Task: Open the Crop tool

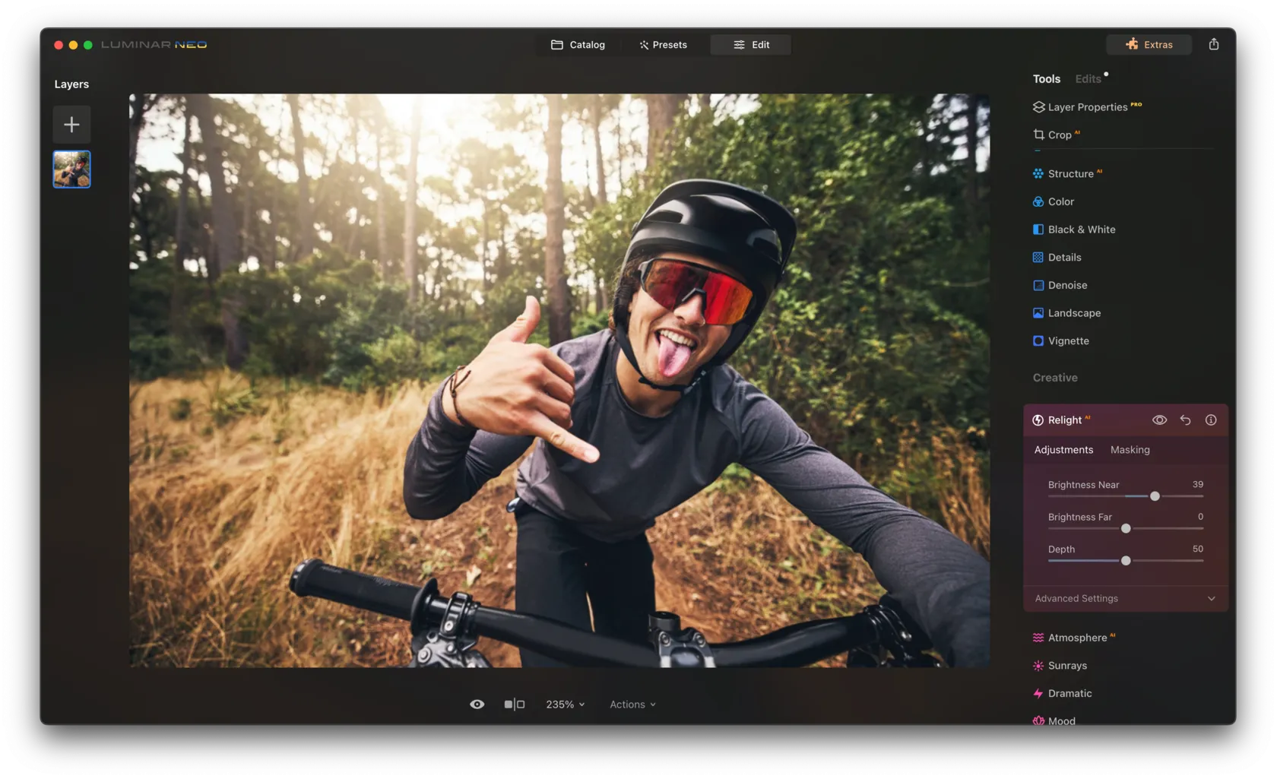Action: click(x=1059, y=135)
